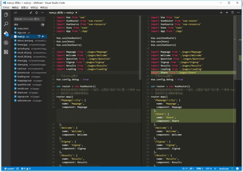Screen dimensions: 243x172
Task: Click the commit message input field
Action: pos(30,19)
